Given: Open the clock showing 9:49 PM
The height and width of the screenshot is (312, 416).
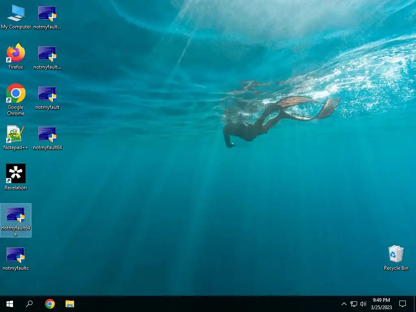Looking at the screenshot, I should coord(381,304).
